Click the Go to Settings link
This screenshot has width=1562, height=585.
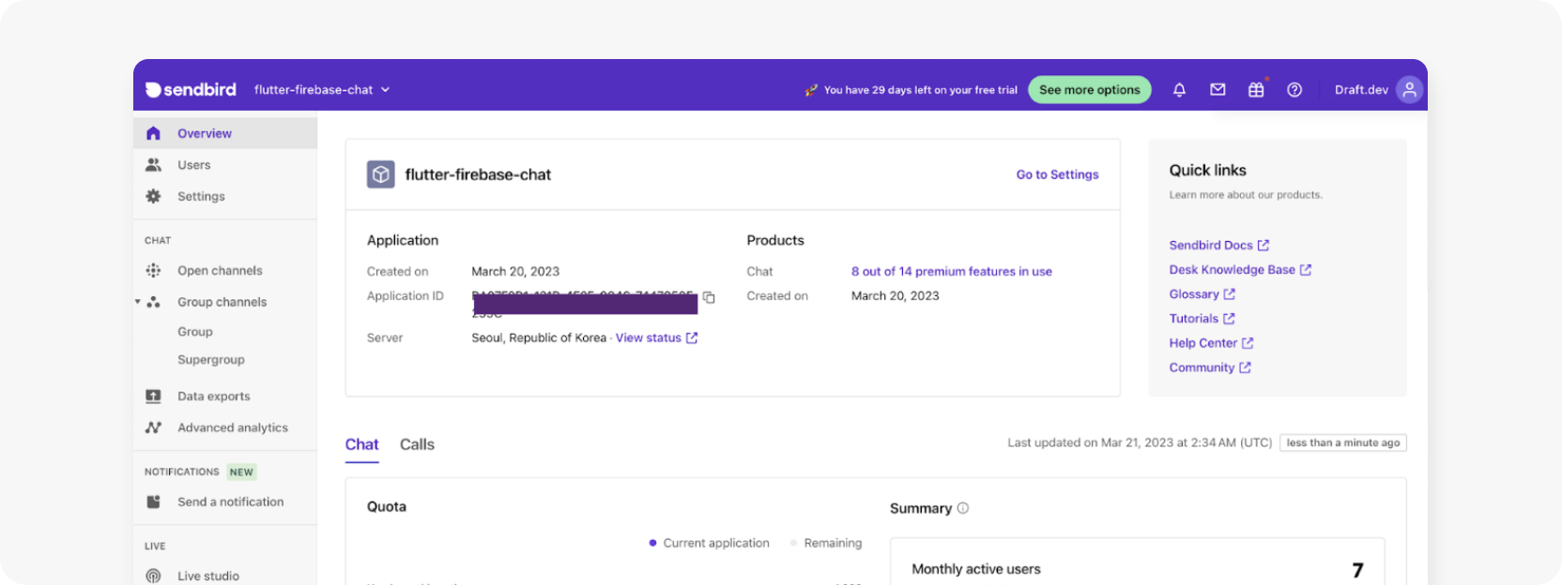click(x=1057, y=174)
